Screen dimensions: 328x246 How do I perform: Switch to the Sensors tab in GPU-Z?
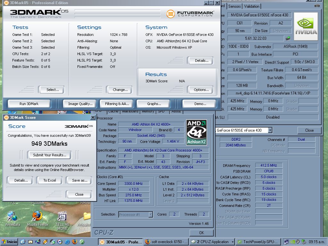tap(234, 6)
